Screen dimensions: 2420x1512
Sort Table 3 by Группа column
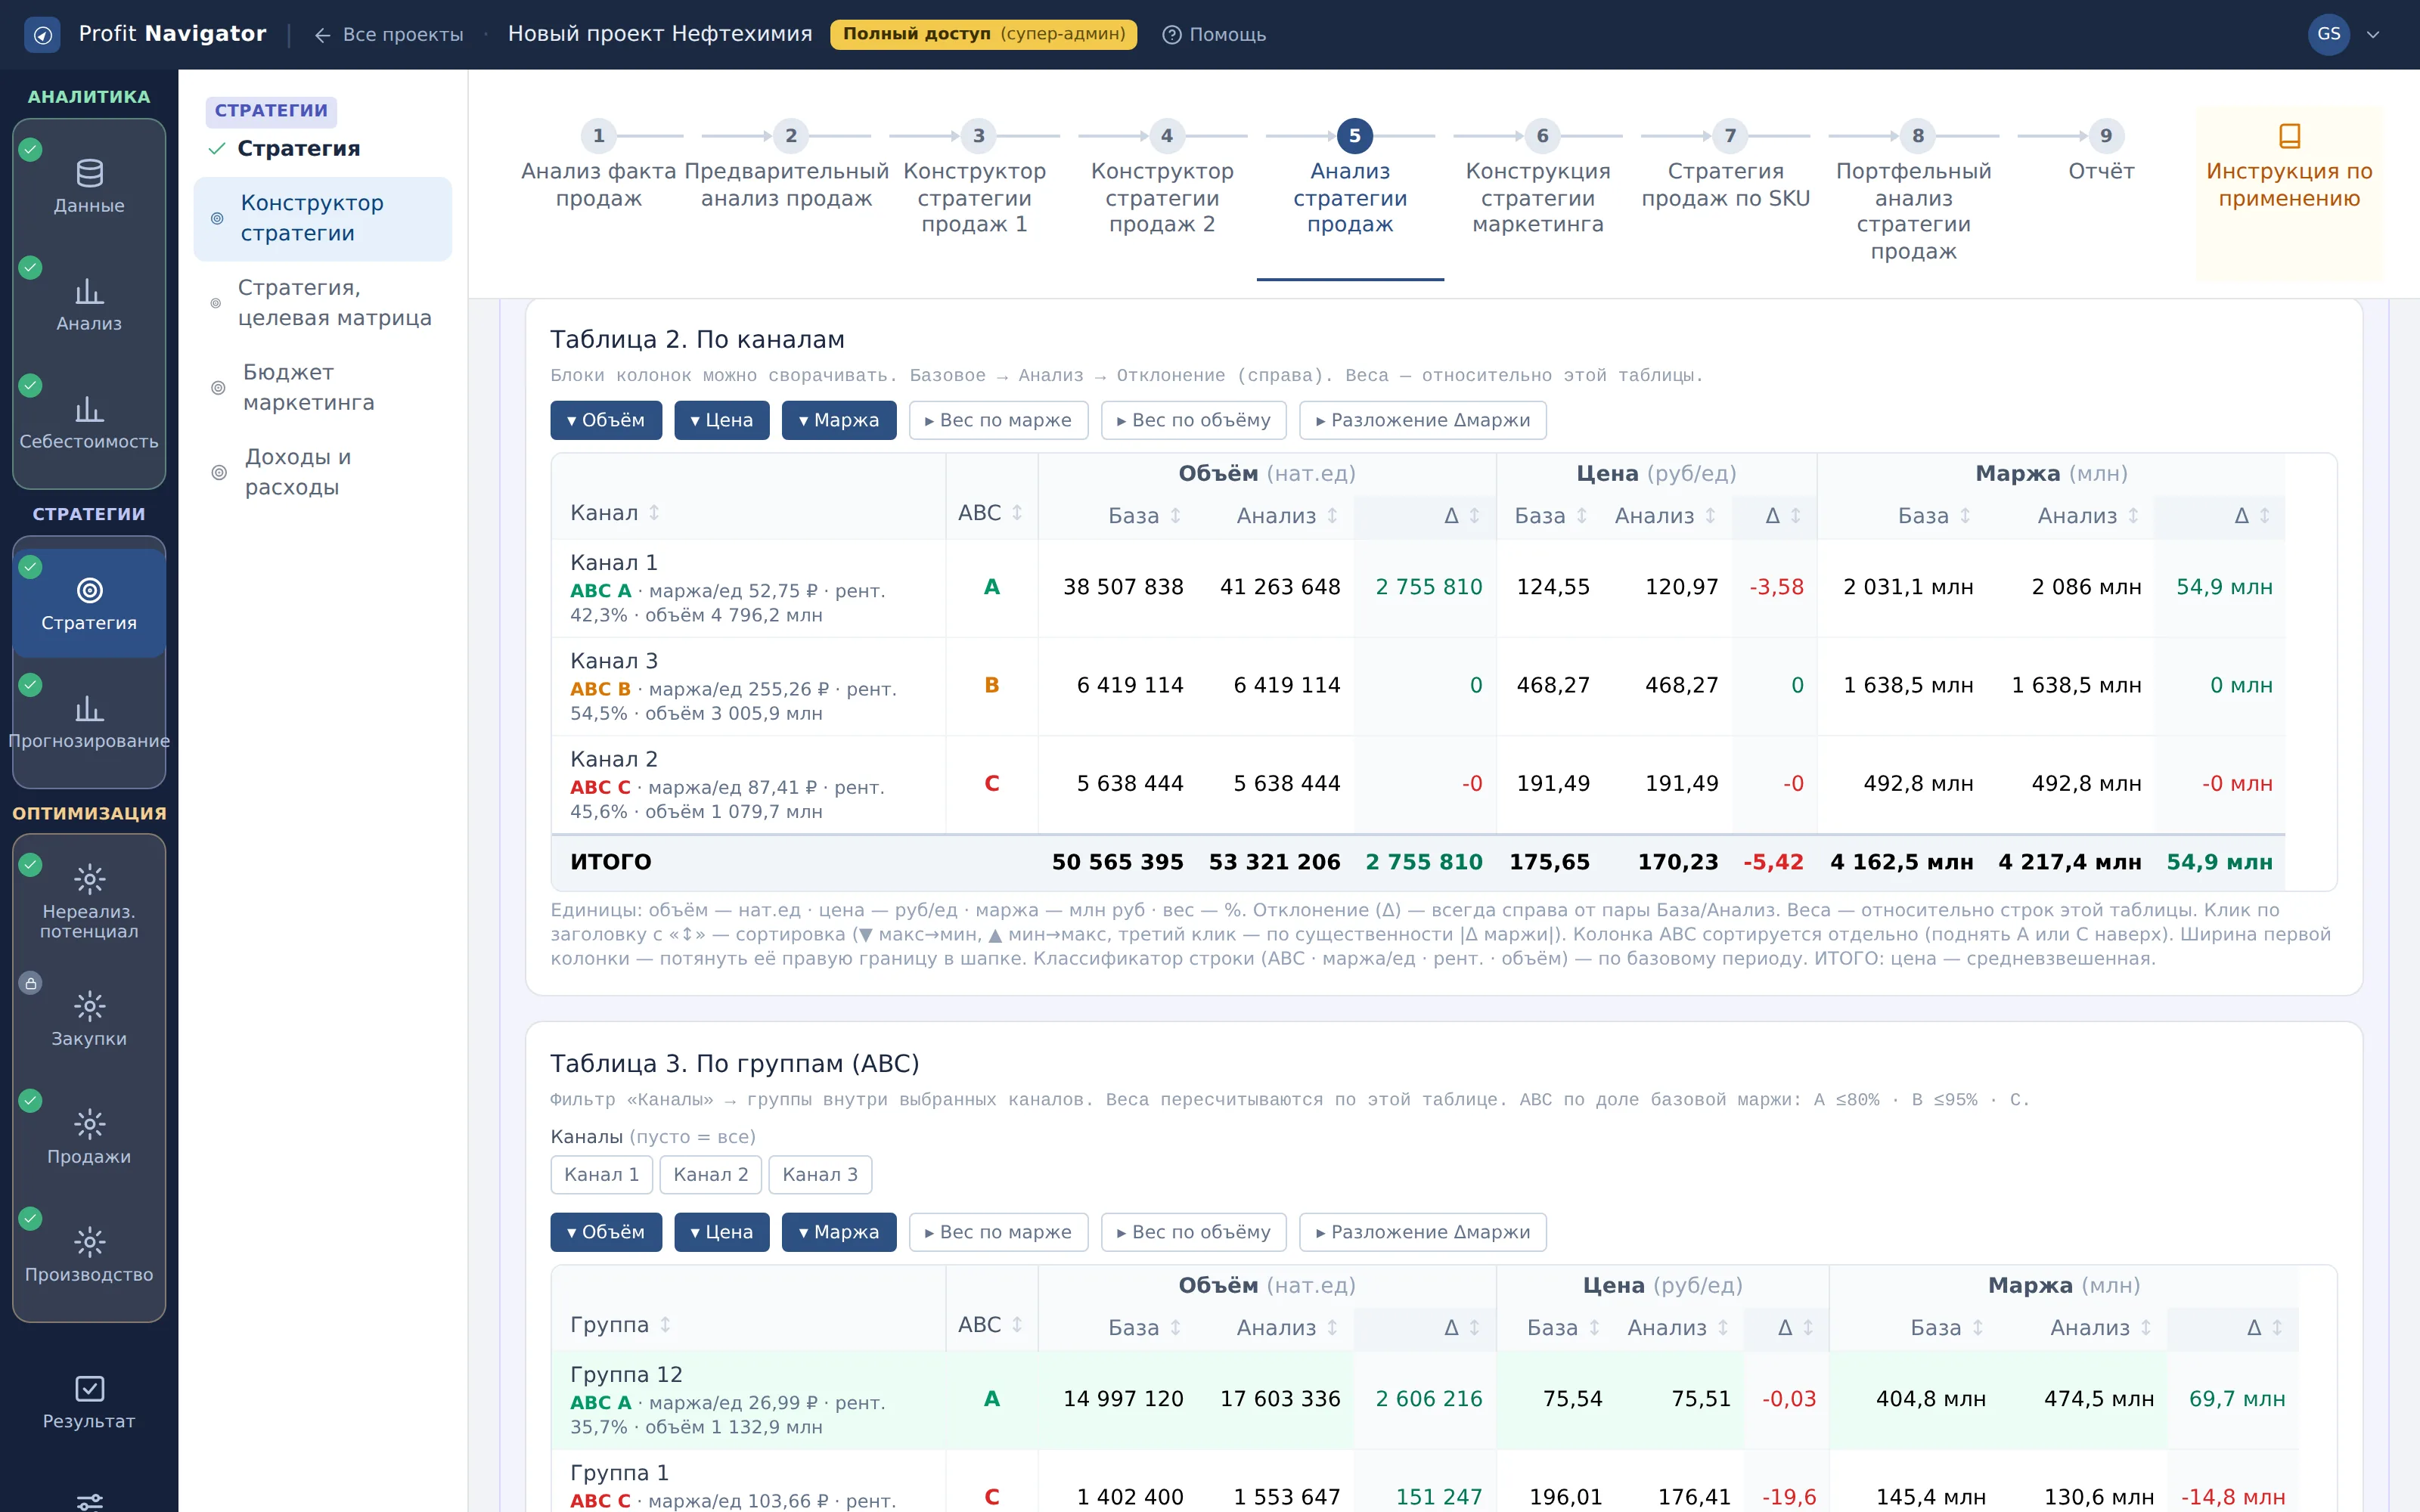coord(665,1325)
